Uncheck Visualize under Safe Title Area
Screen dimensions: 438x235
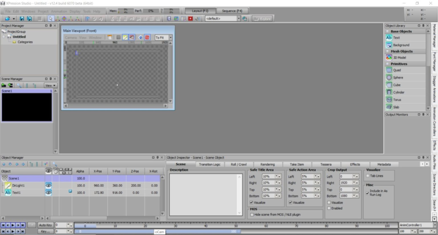point(251,203)
